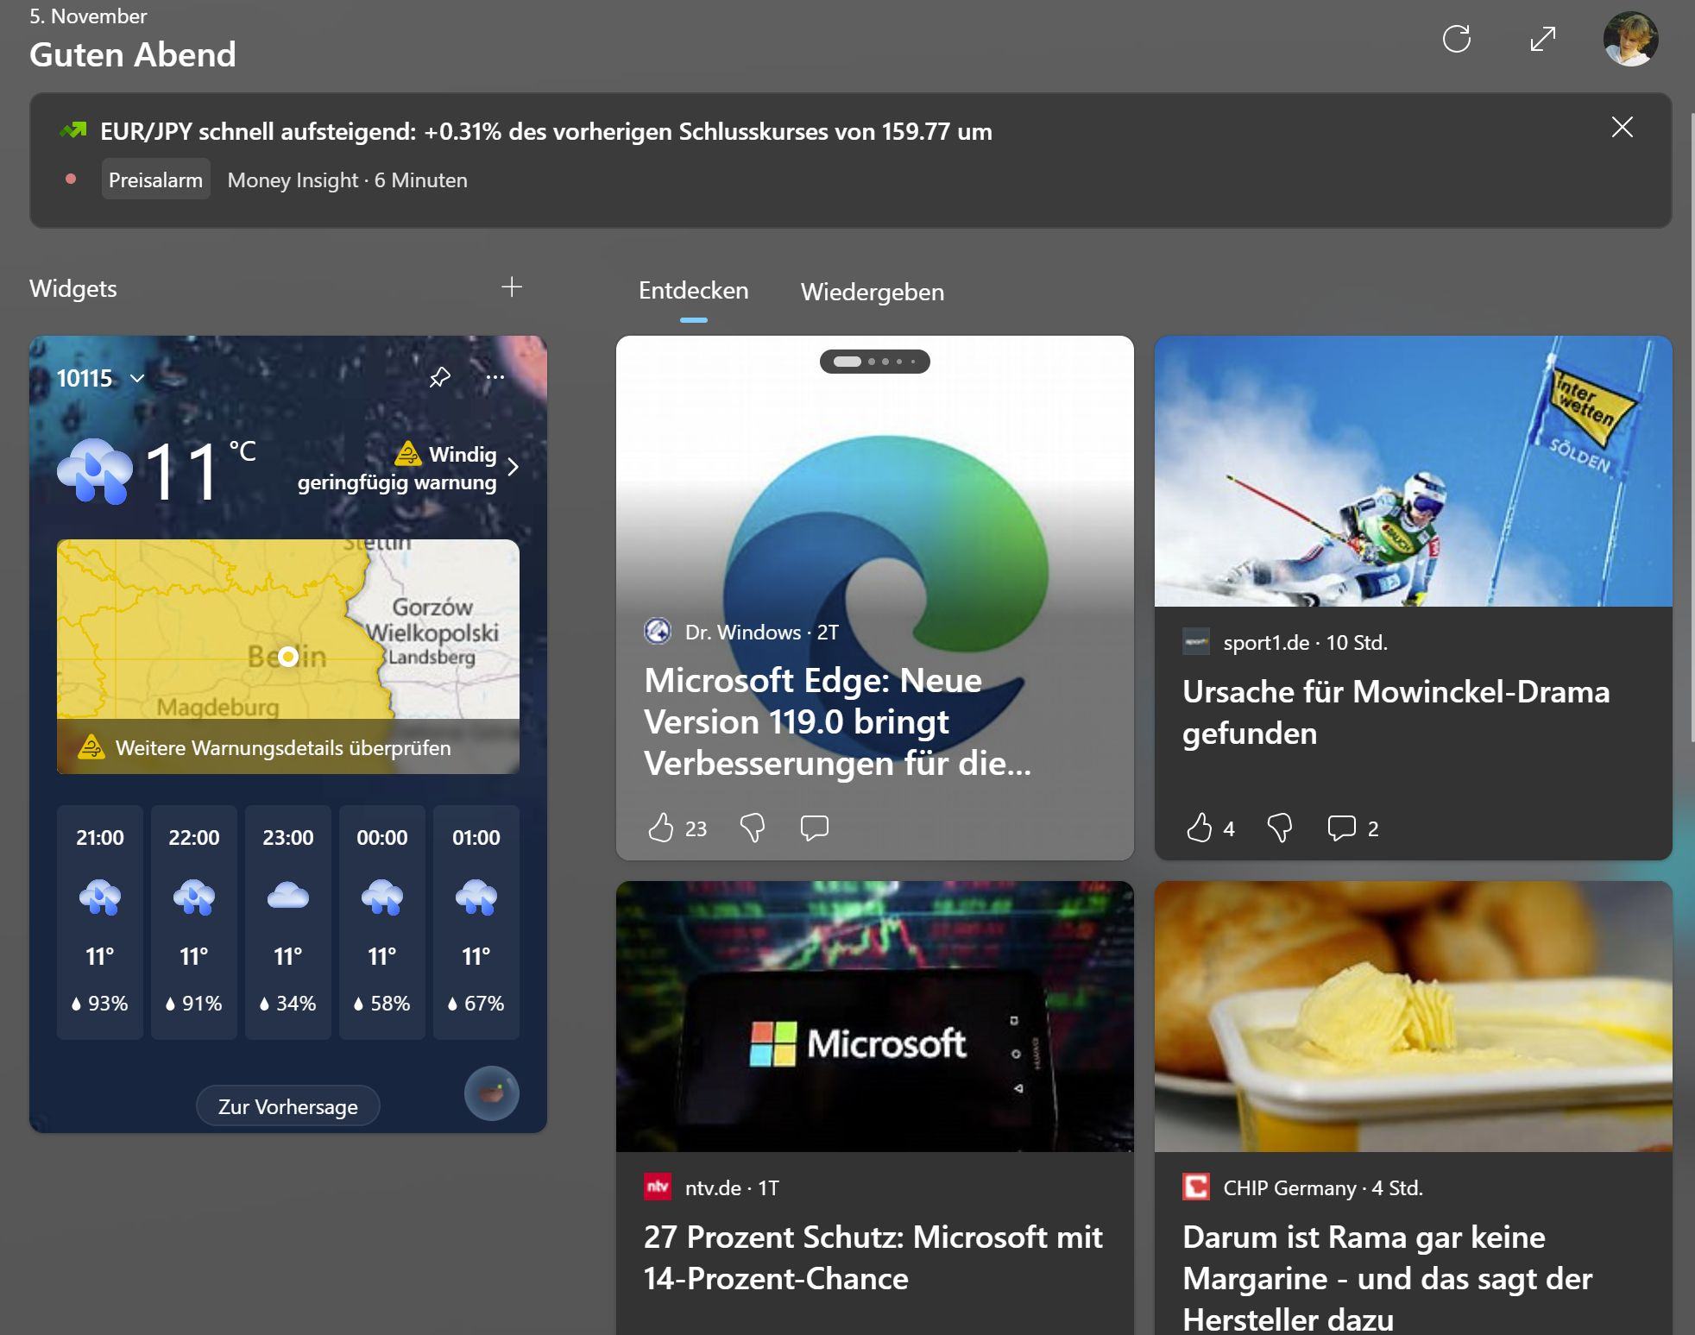The height and width of the screenshot is (1335, 1695).
Task: Open the Microsoft phone image thumbnail
Action: pyautogui.click(x=874, y=1016)
